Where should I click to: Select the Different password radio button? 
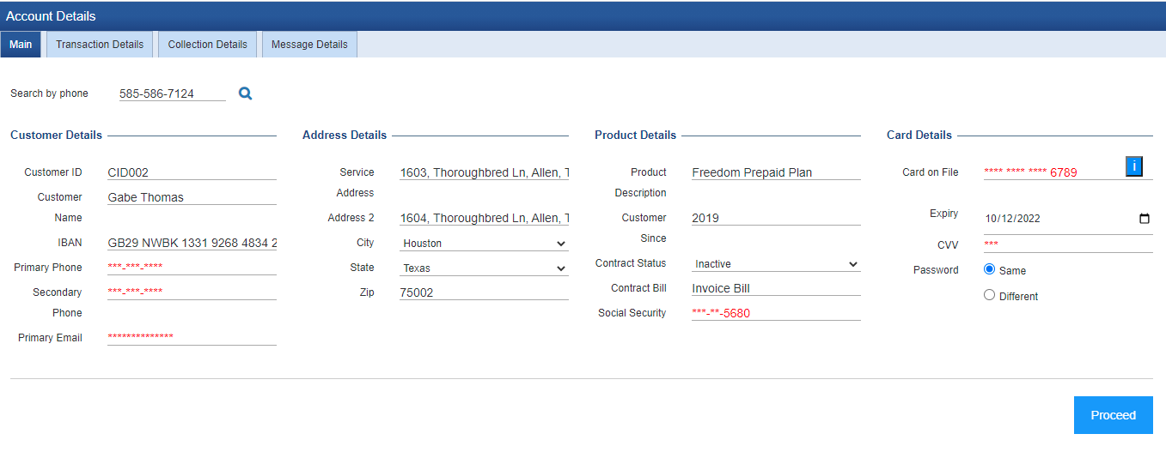[989, 295]
